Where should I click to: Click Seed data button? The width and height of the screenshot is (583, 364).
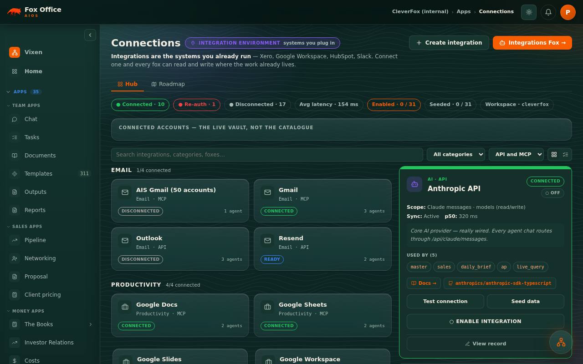[x=526, y=302]
